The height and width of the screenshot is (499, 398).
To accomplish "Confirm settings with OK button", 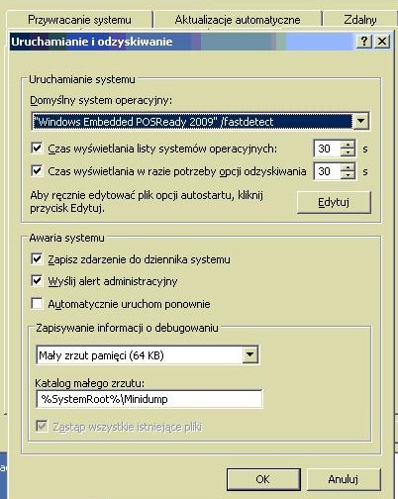I will (x=263, y=479).
